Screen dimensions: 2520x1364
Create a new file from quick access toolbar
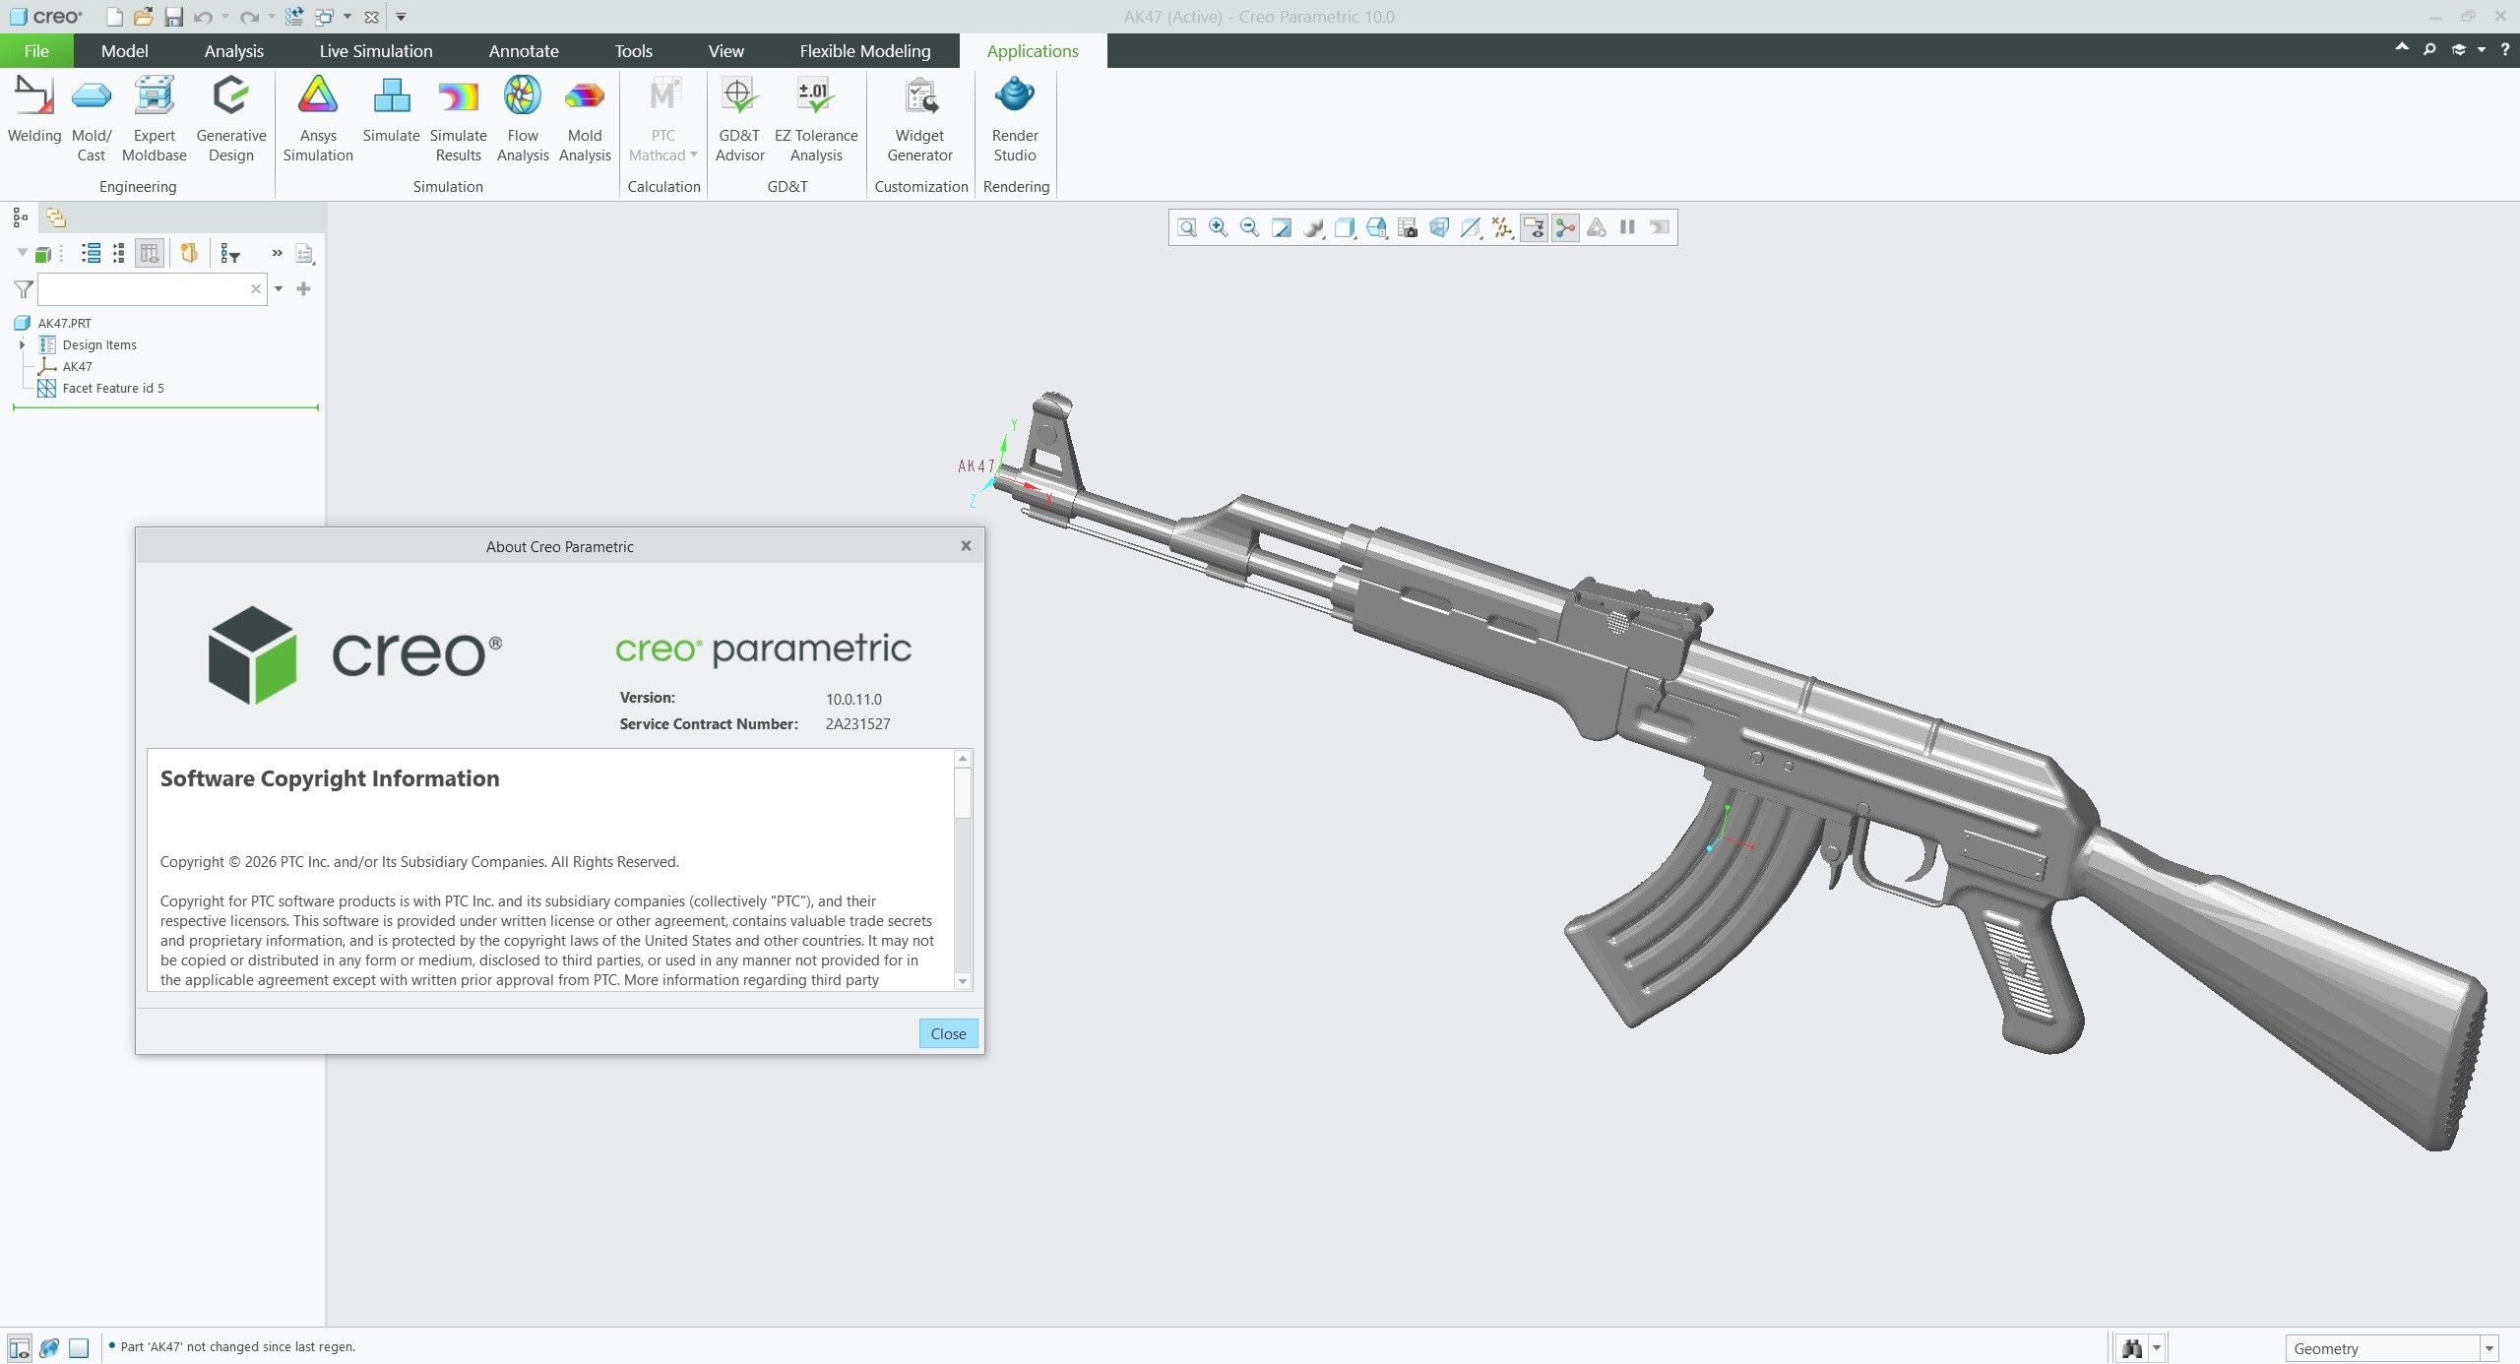coord(114,17)
